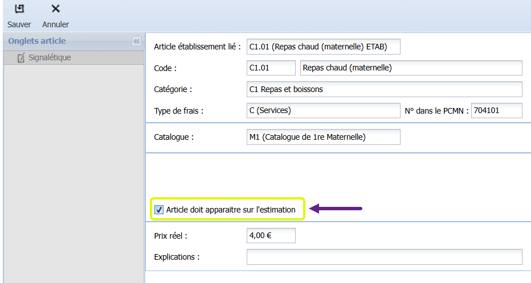Click the Annuler label text
The width and height of the screenshot is (531, 283).
55,24
